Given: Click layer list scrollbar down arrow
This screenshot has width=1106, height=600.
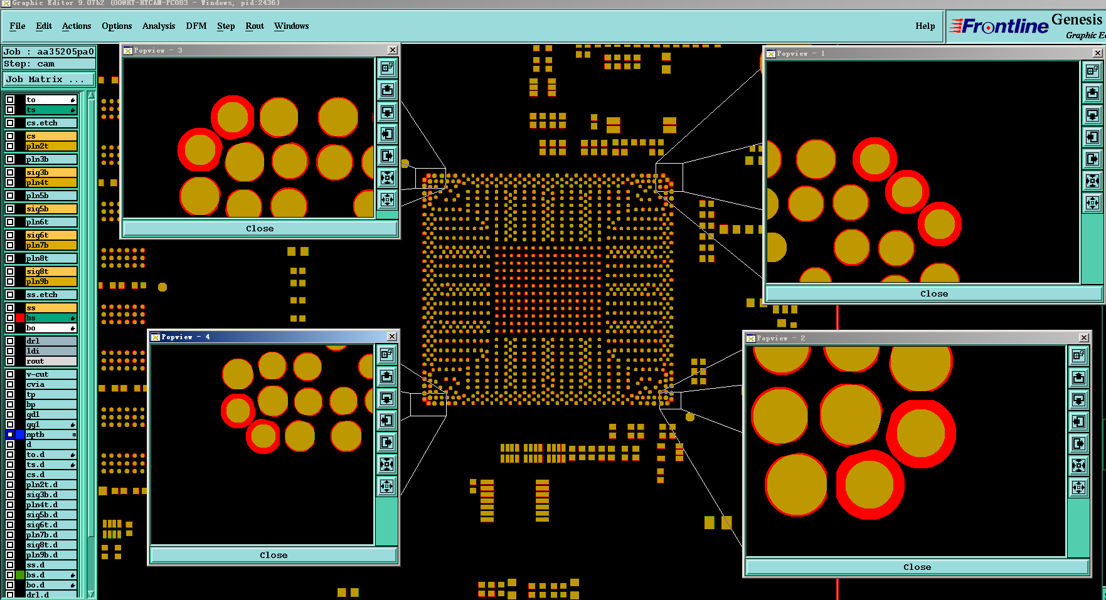Looking at the screenshot, I should 92,594.
